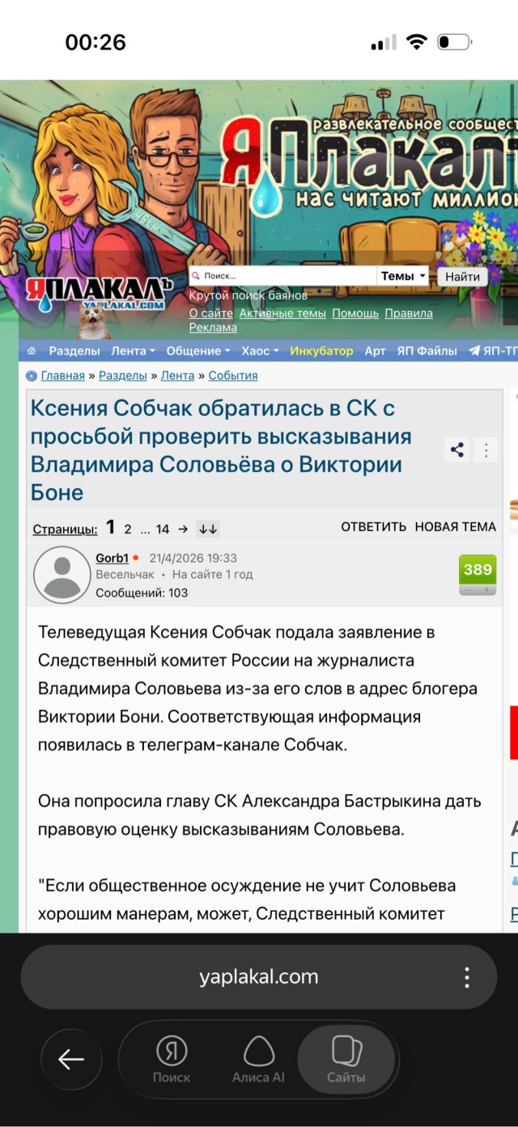Open the ЯП Файлы menu item
The height and width of the screenshot is (1127, 518).
(427, 351)
